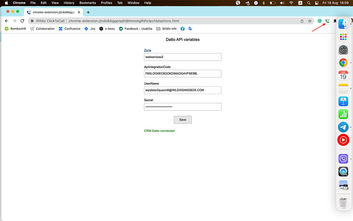Click the Share icon in address bar
The height and width of the screenshot is (221, 353).
coord(302,21)
